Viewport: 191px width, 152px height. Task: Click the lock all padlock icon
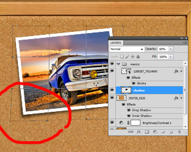138,57
